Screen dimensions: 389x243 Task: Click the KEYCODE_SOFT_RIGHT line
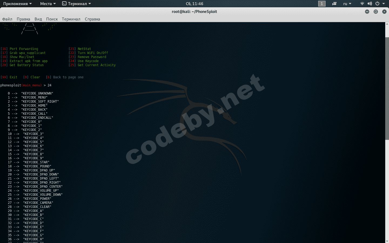33,102
